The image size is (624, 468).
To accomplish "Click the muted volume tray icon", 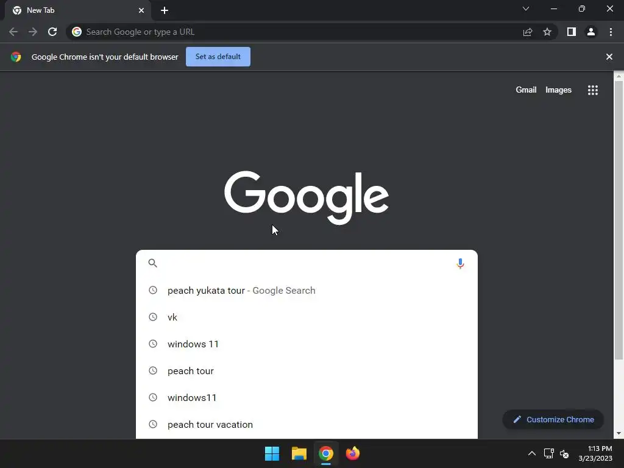I will click(x=564, y=453).
